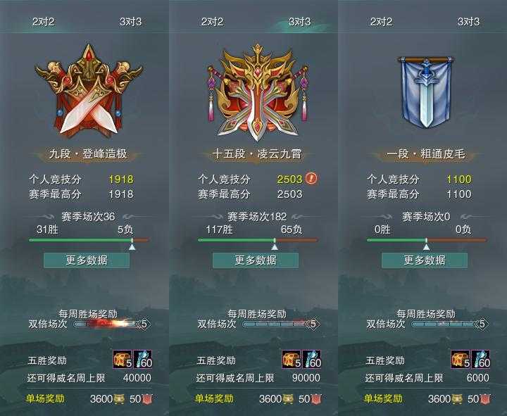Viewport: 507px width, 416px height.
Task: Click the 九段·登峰造极 rank title banner
Action: click(88, 154)
